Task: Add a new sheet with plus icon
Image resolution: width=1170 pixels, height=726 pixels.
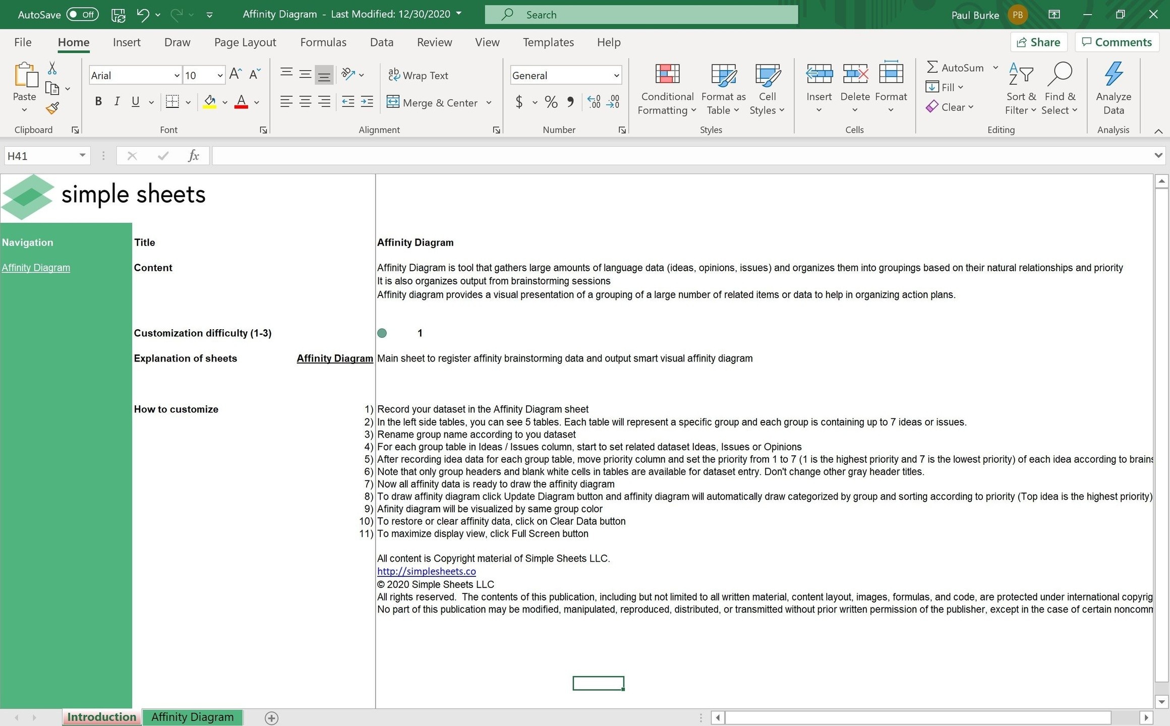Action: tap(271, 717)
